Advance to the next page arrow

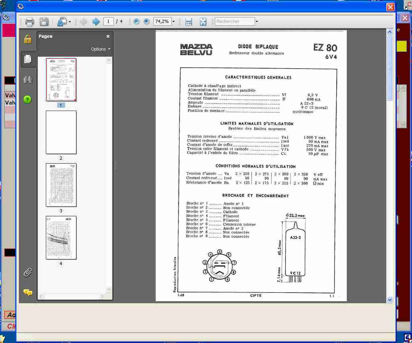point(96,21)
